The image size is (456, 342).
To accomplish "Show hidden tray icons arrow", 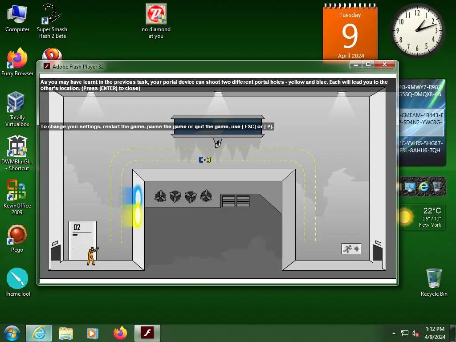I will [394, 333].
